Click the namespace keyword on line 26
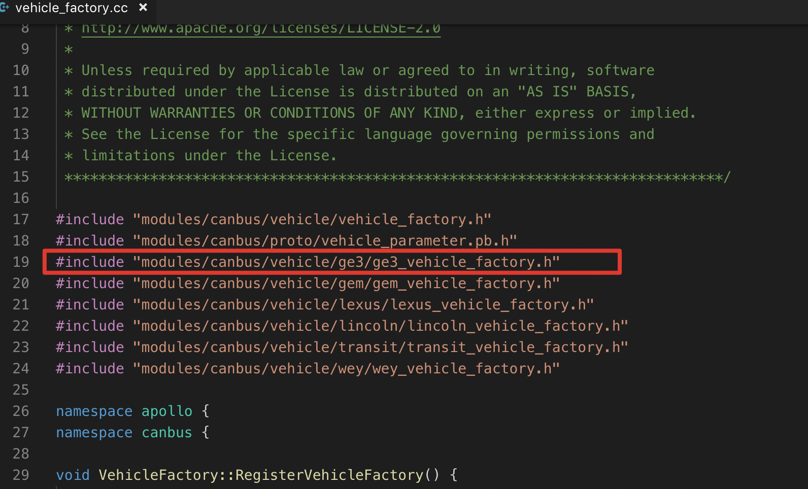Screen dimensions: 808x489 click(94, 411)
